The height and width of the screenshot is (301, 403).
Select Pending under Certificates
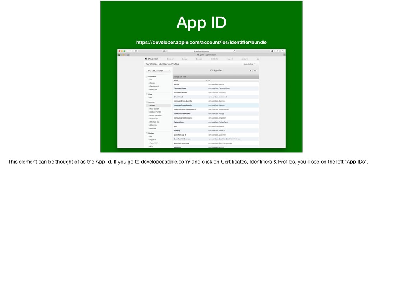pos(153,83)
